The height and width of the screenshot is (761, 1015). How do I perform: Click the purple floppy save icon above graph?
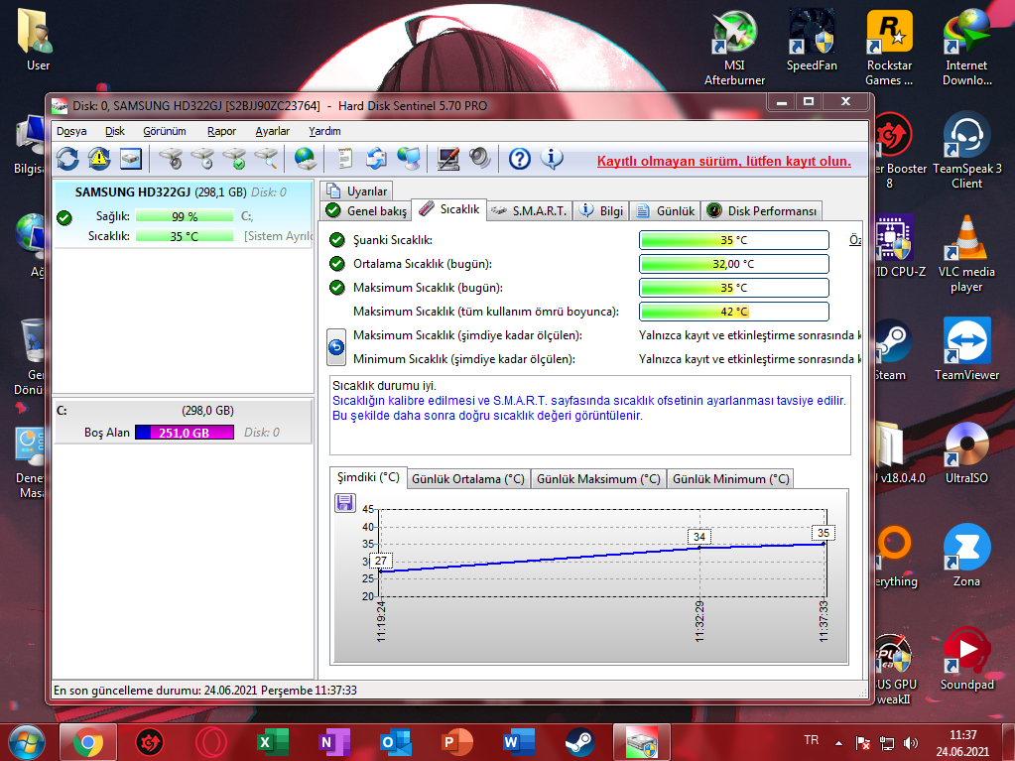pyautogui.click(x=345, y=503)
